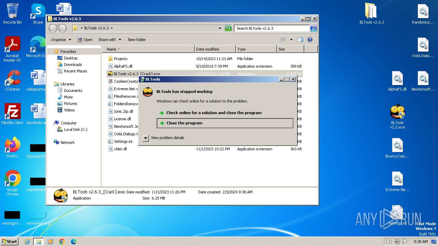
Task: Open the Organize dropdown menu
Action: click(61, 40)
